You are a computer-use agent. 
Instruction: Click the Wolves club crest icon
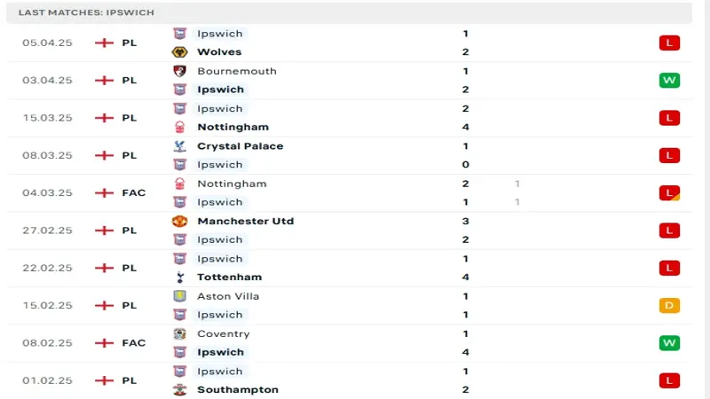coord(180,52)
